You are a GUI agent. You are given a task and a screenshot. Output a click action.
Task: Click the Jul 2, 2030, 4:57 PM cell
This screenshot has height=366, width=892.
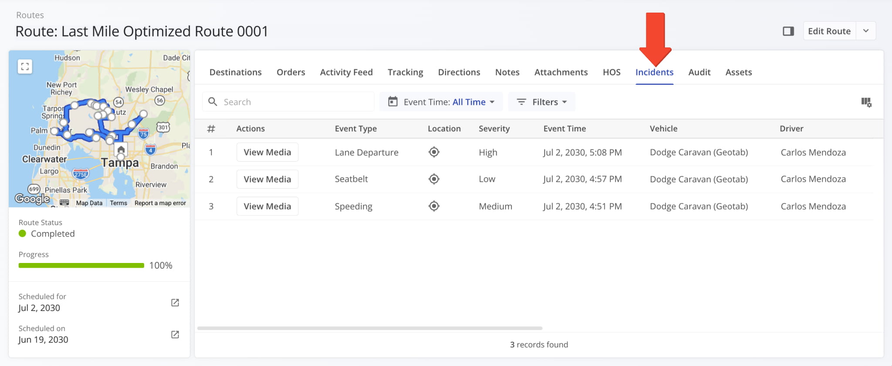(x=582, y=179)
